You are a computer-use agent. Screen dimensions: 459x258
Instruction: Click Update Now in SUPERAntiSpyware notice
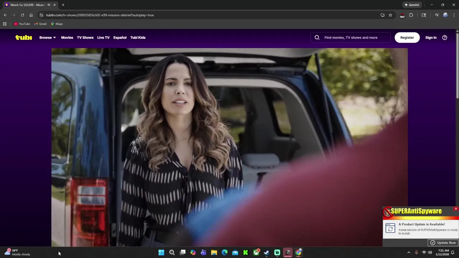[x=443, y=243]
